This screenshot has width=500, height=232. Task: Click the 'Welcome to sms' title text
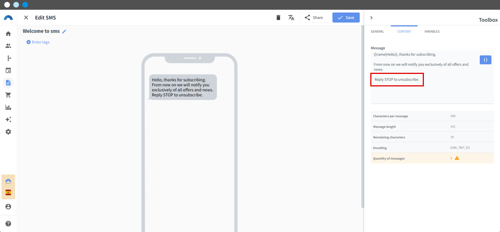tap(41, 31)
